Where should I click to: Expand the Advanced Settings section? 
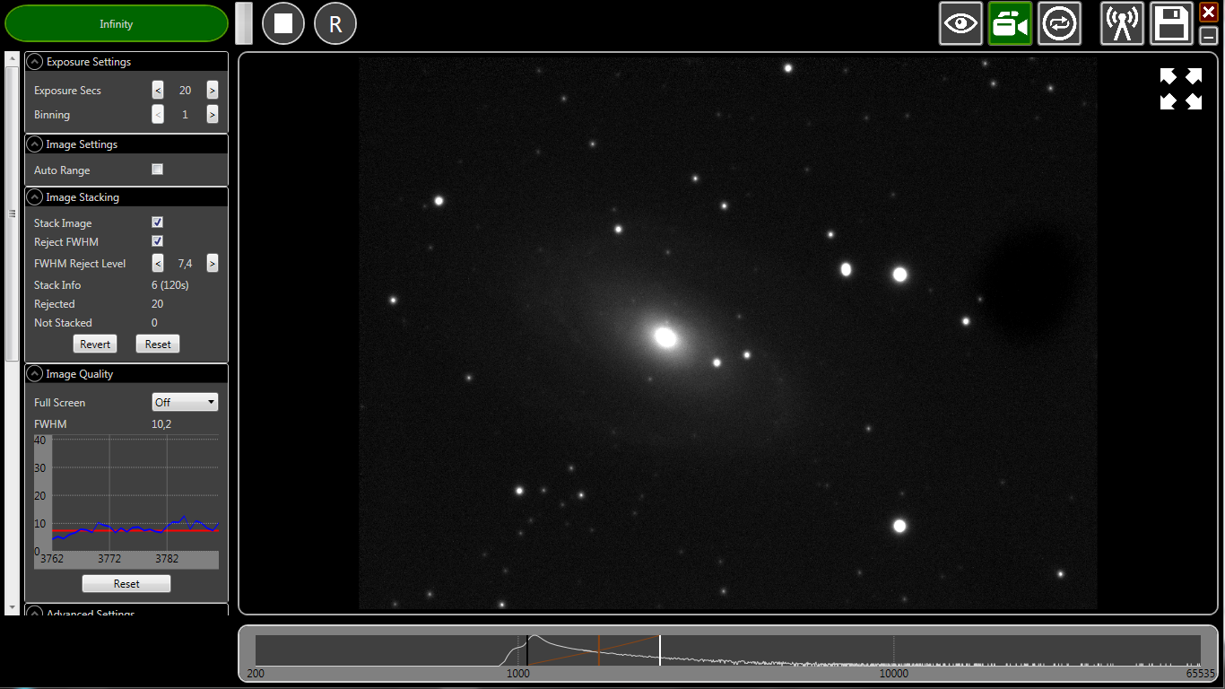click(x=35, y=613)
